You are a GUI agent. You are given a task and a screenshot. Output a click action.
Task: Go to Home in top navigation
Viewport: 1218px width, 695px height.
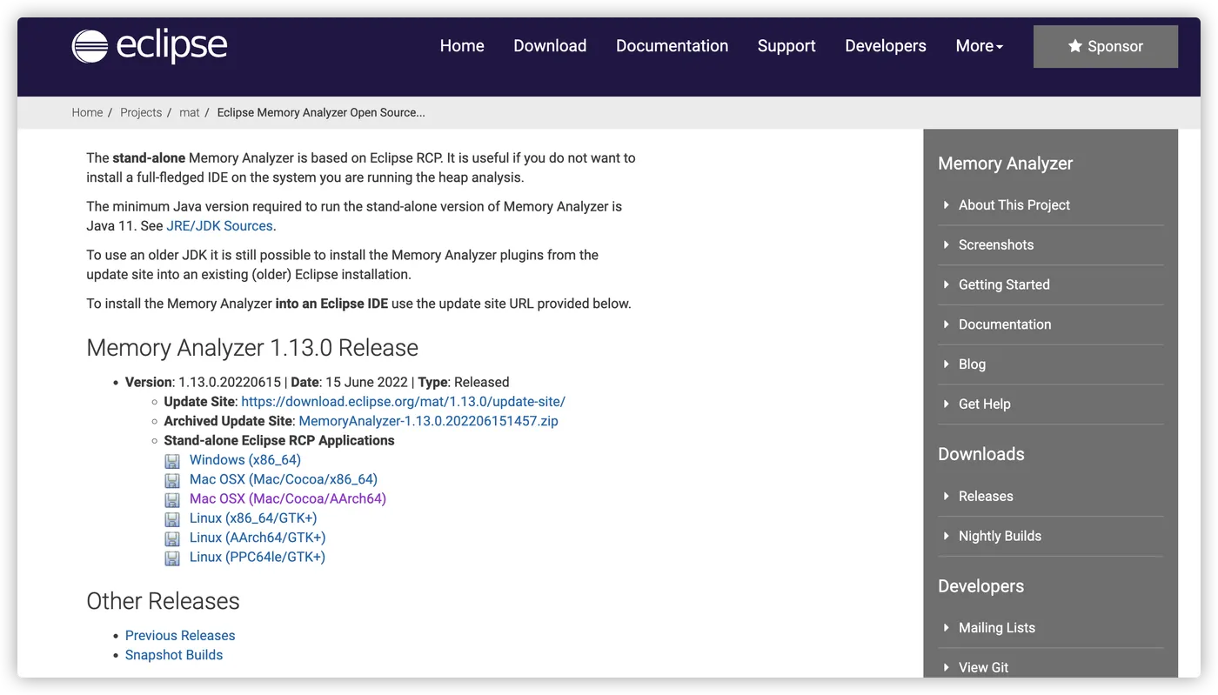coord(462,46)
